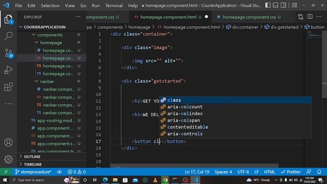Viewport: 327px width, 184px height.
Task: Click the unsaved dot on homepage.component.html tab
Action: pyautogui.click(x=206, y=17)
